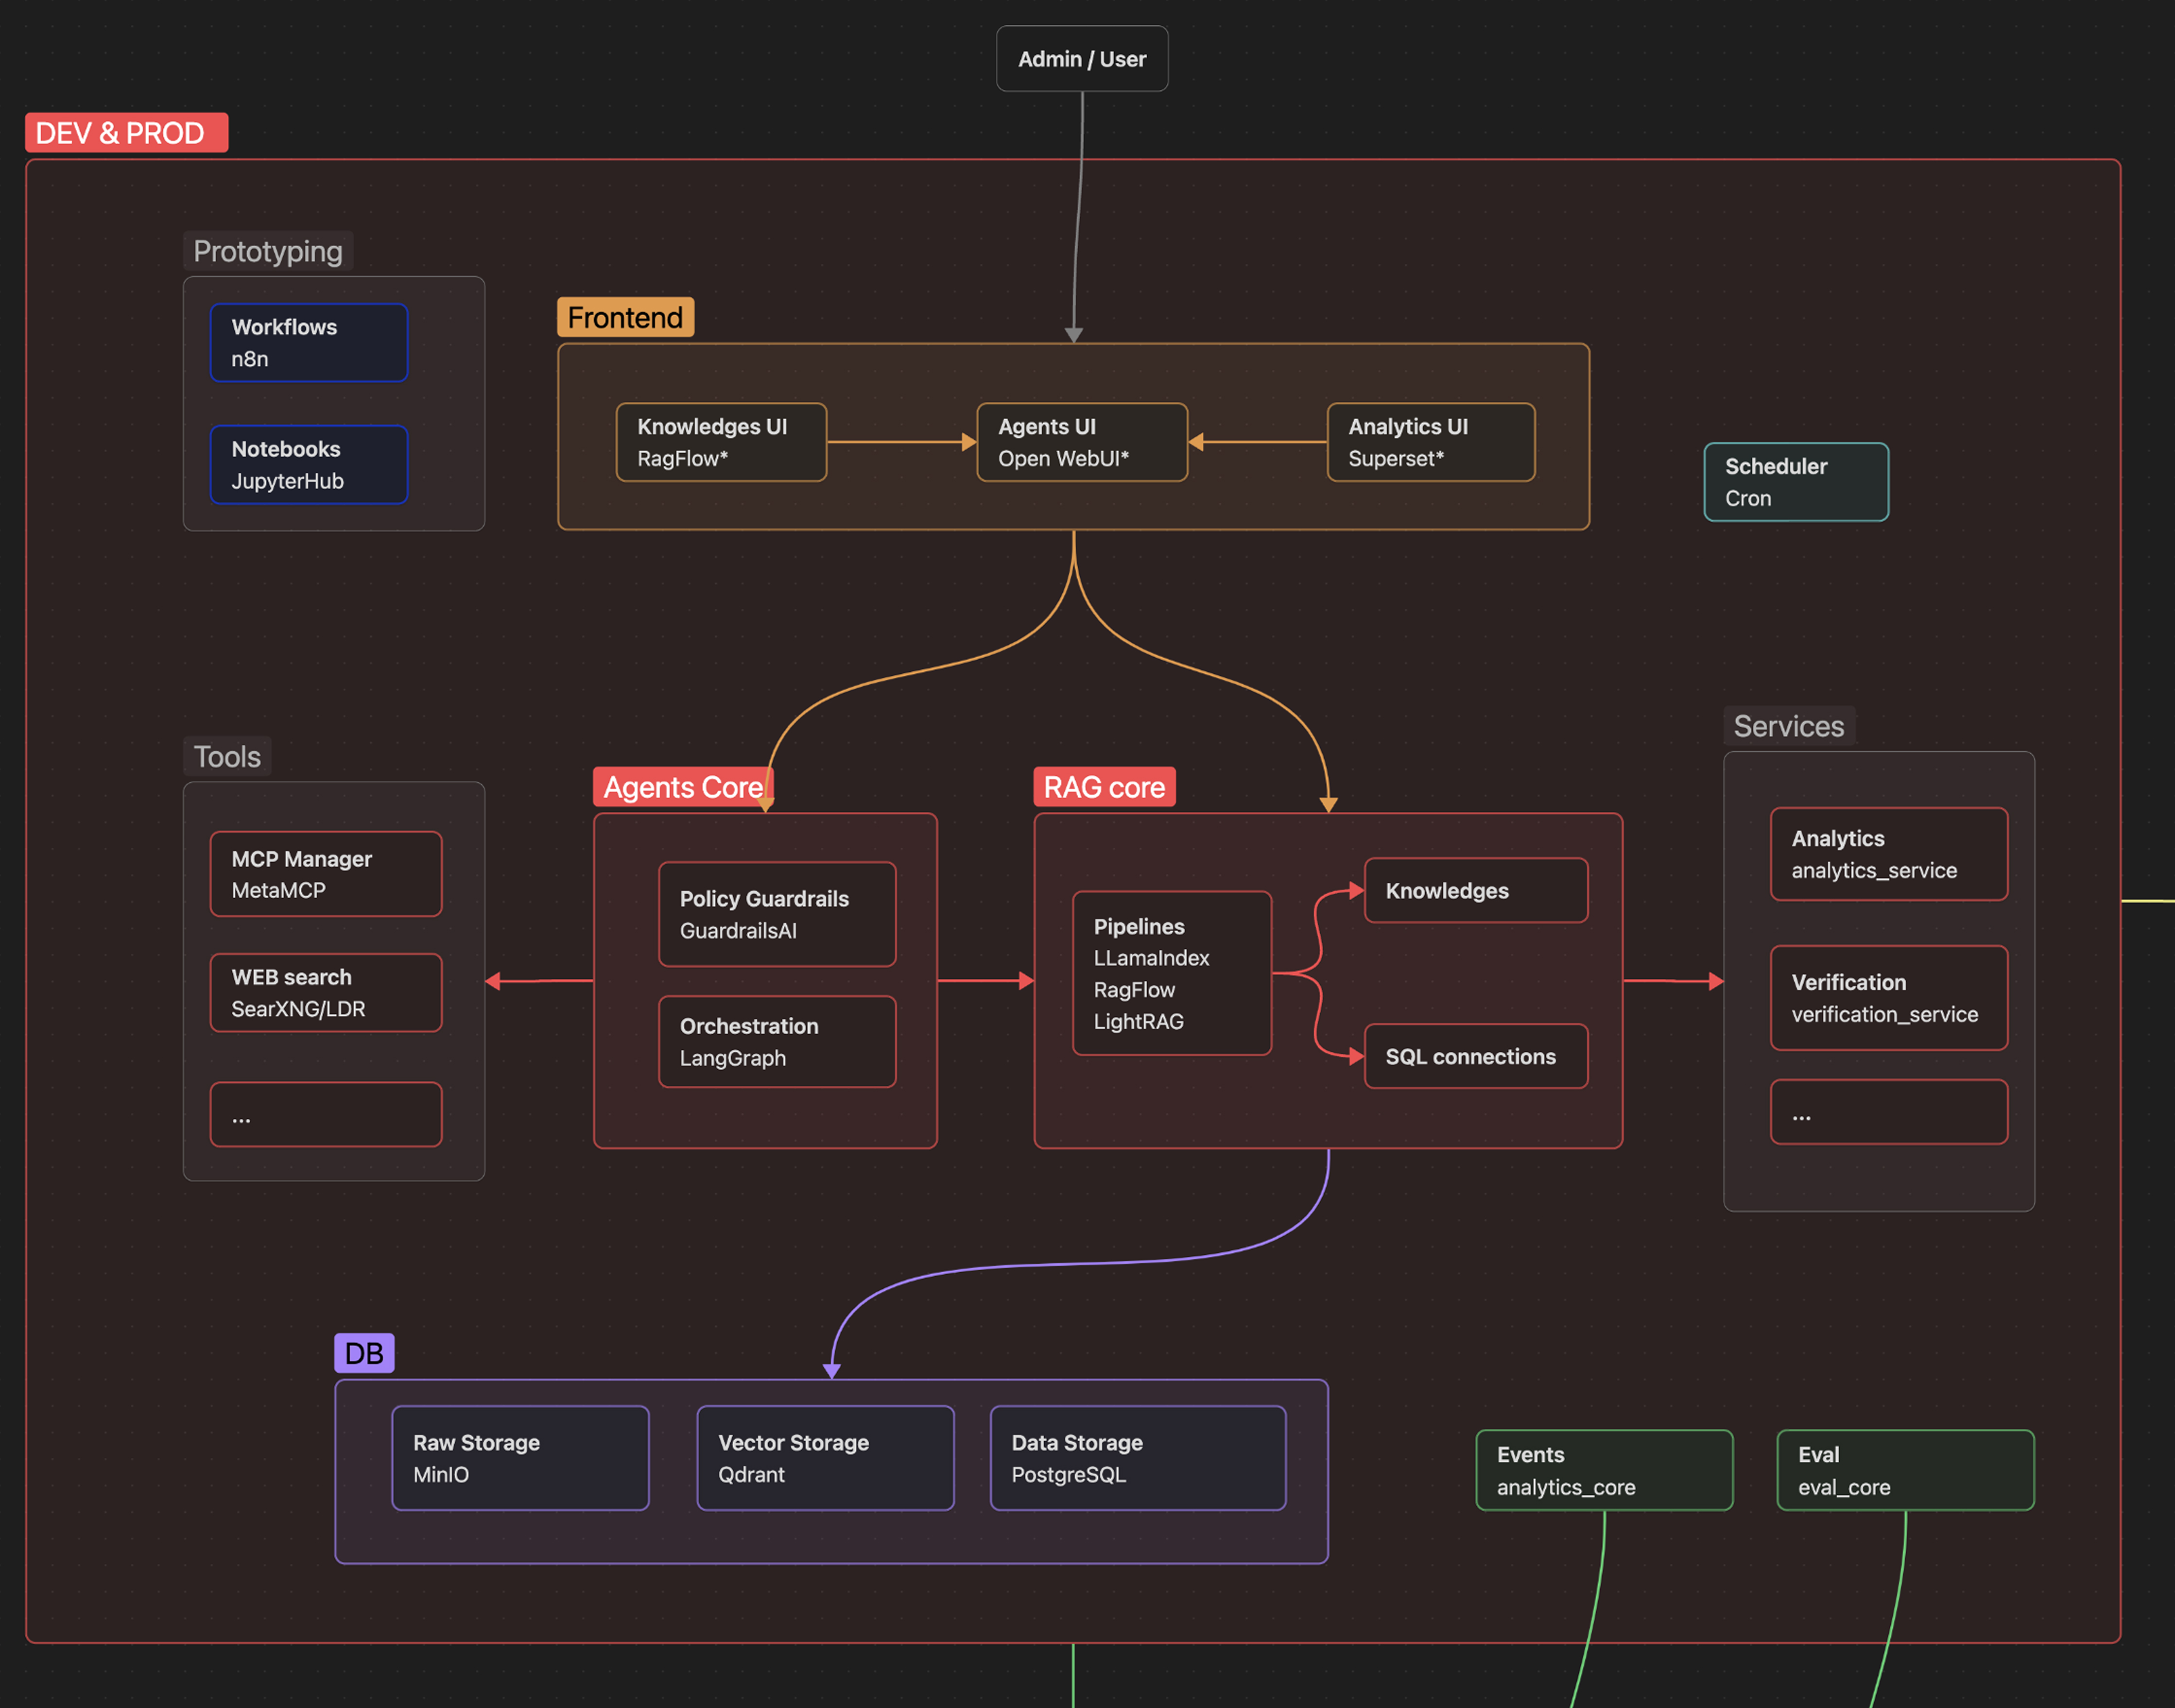Select the SQL connections node

[1476, 1056]
